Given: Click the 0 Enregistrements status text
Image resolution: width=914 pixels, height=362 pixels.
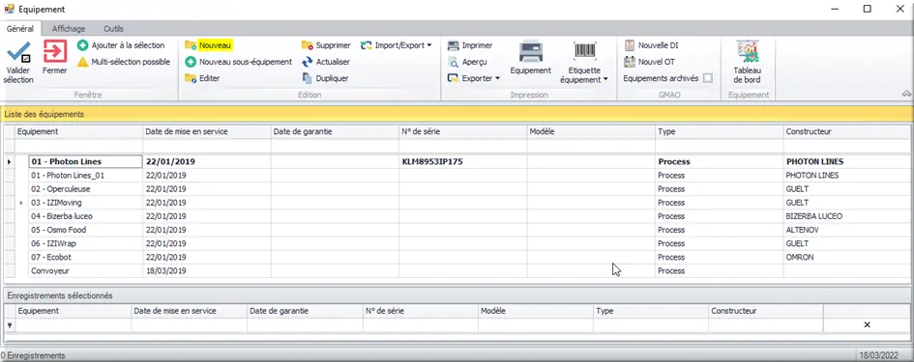Looking at the screenshot, I should click(33, 355).
